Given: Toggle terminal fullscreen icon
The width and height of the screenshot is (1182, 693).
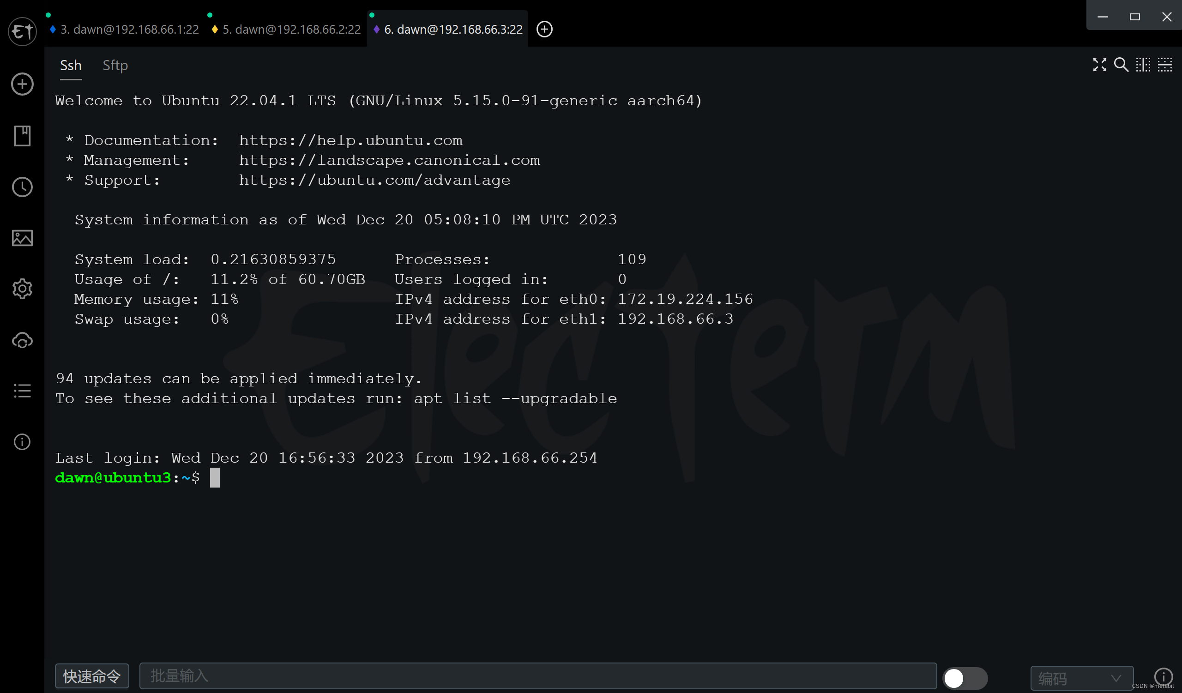Looking at the screenshot, I should point(1099,65).
